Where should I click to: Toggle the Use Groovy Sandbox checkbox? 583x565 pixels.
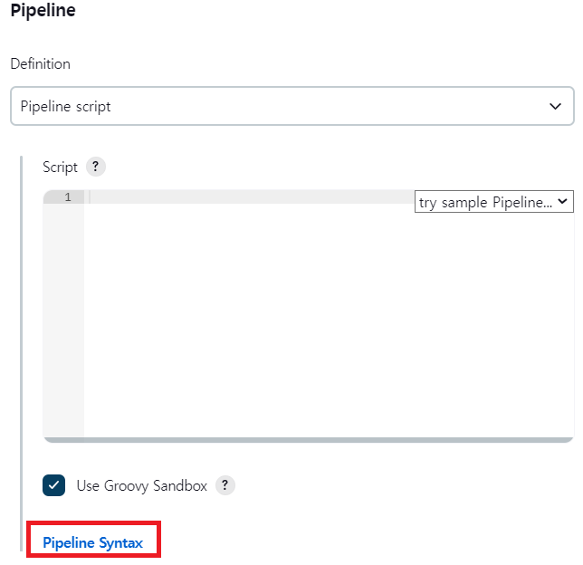click(54, 485)
